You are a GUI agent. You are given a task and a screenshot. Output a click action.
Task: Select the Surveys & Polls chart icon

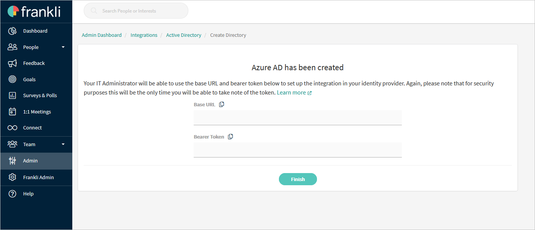[x=12, y=95]
